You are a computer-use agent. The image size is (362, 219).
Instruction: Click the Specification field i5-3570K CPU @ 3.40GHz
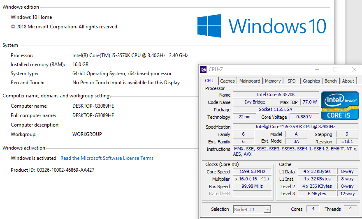pos(295,127)
